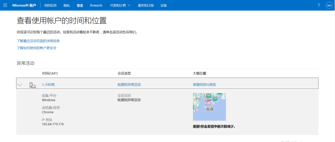Open the NH account avatar menu

329,5
